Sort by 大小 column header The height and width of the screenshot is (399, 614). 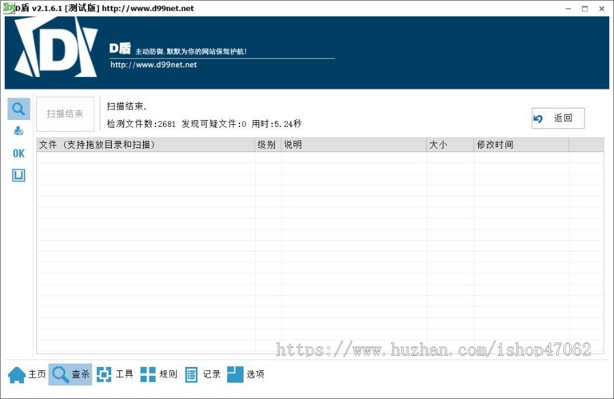450,145
